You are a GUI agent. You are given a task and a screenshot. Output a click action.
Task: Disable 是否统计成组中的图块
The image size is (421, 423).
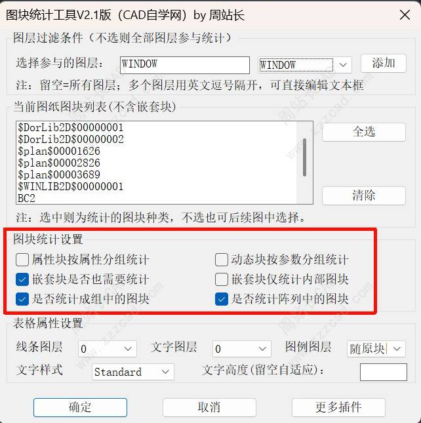[22, 299]
